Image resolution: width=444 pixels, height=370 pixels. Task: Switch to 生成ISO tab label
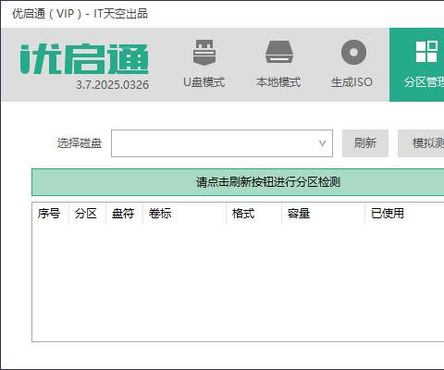[351, 82]
